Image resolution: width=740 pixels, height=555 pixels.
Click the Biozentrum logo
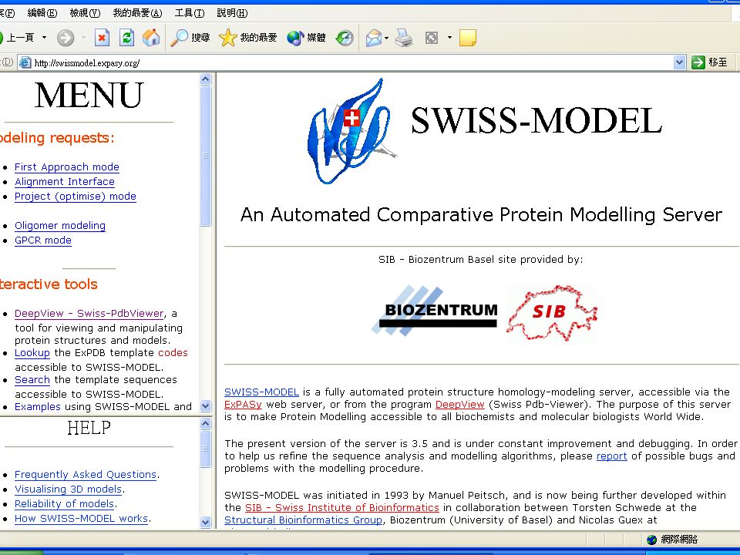434,311
